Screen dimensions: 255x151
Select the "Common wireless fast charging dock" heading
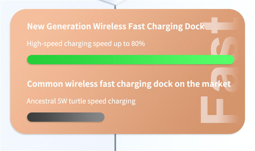129,84
